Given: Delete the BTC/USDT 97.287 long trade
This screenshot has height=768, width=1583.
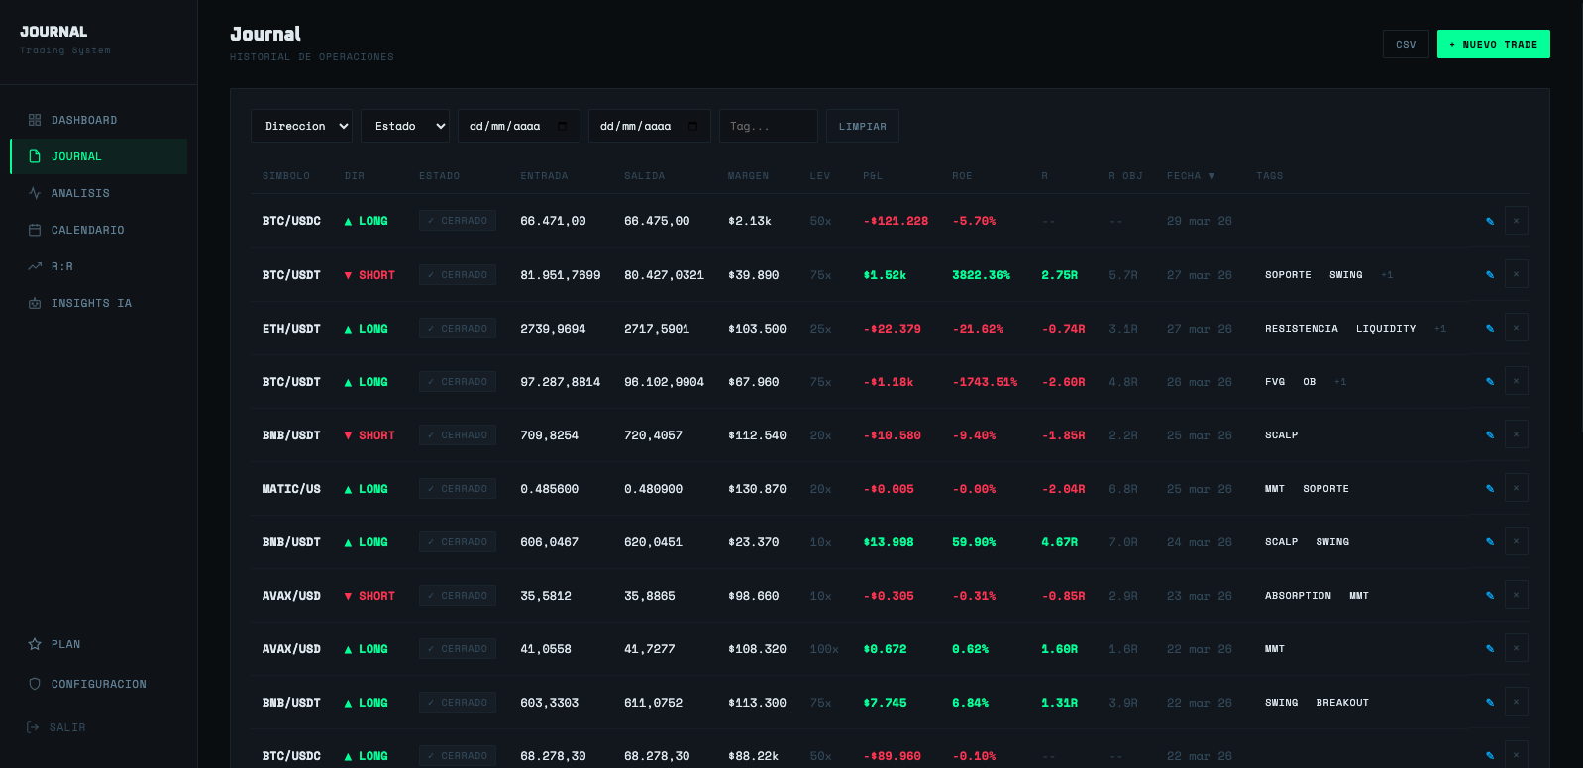Looking at the screenshot, I should point(1516,381).
